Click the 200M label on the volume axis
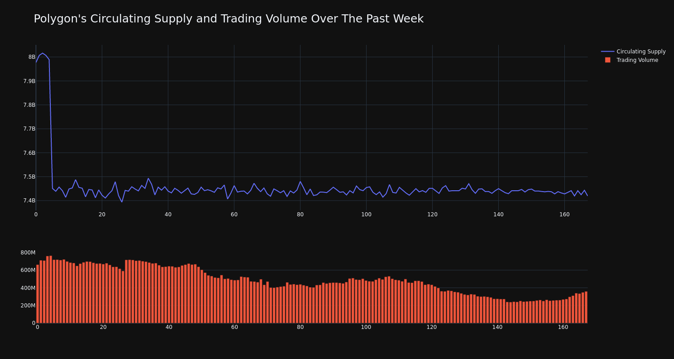 [28, 306]
